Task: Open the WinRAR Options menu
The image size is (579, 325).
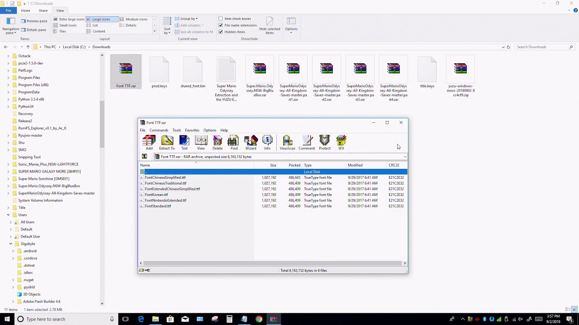Action: [209, 130]
